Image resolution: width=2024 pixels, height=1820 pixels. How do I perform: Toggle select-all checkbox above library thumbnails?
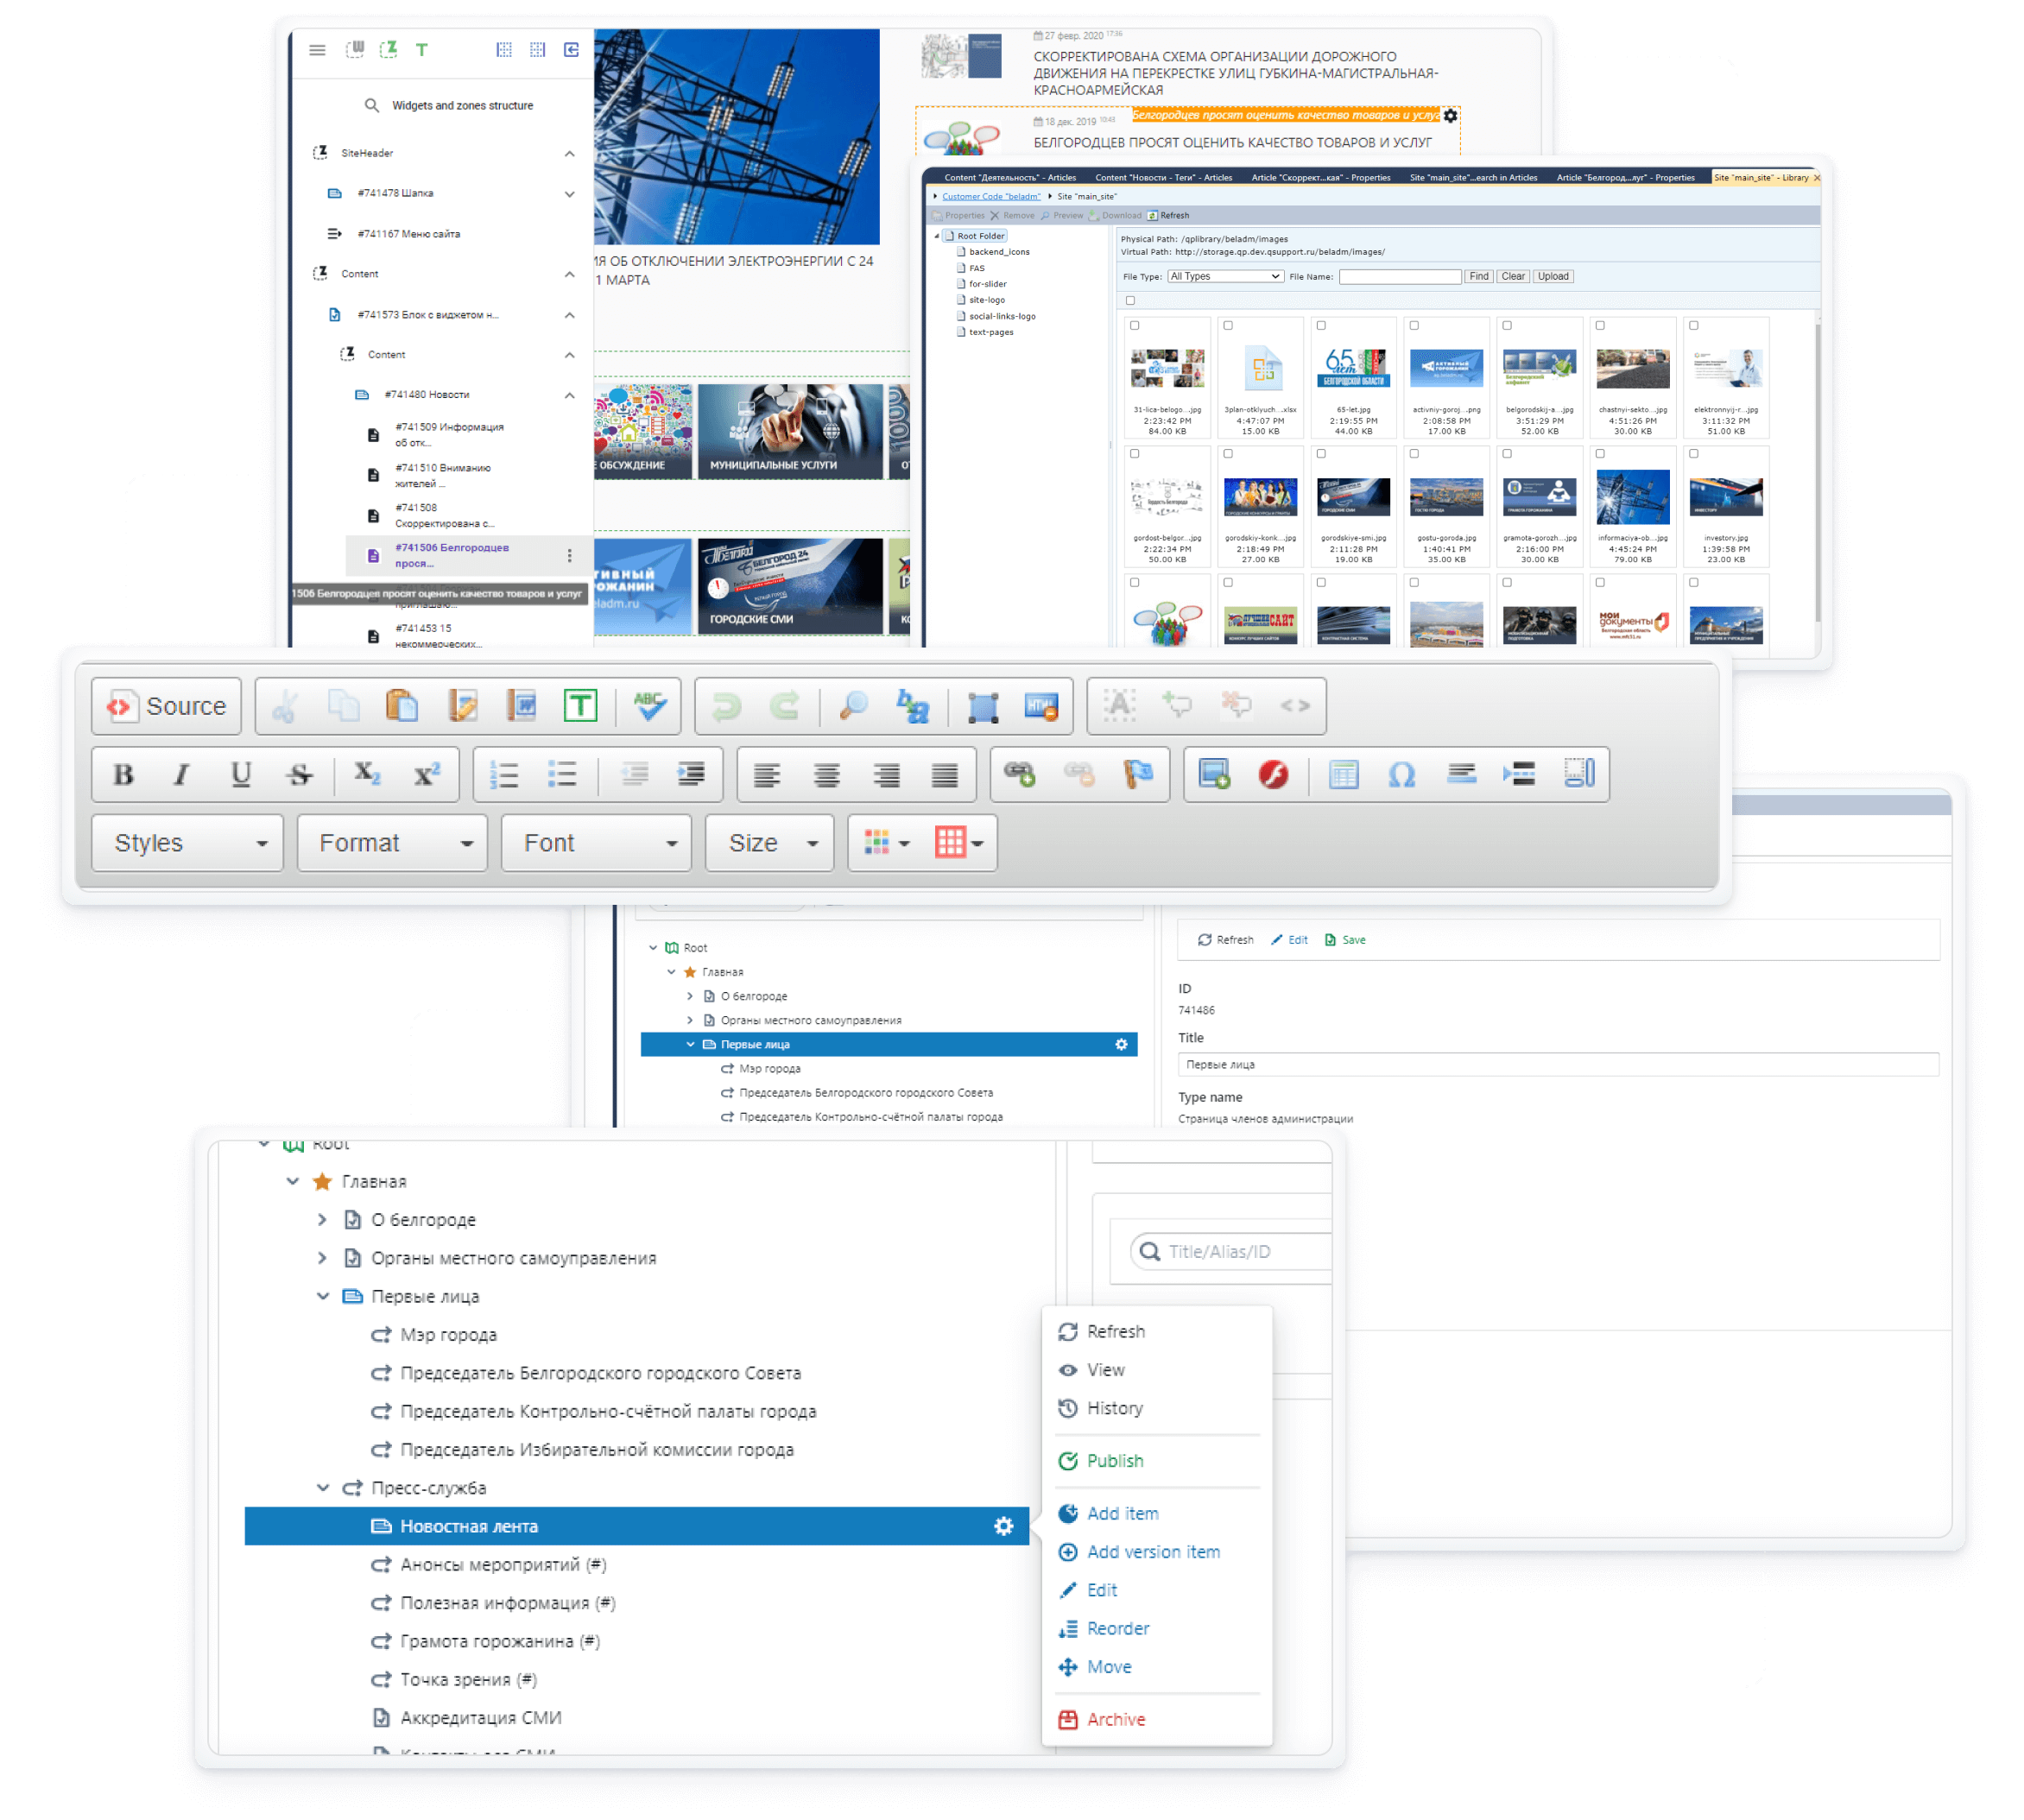(x=1131, y=301)
